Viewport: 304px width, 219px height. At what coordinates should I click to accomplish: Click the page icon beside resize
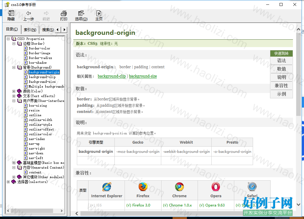[26, 110]
